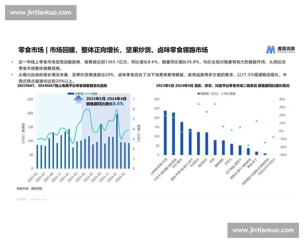Click the category label 糖果零食
The width and height of the screenshot is (304, 243).
(x=219, y=163)
